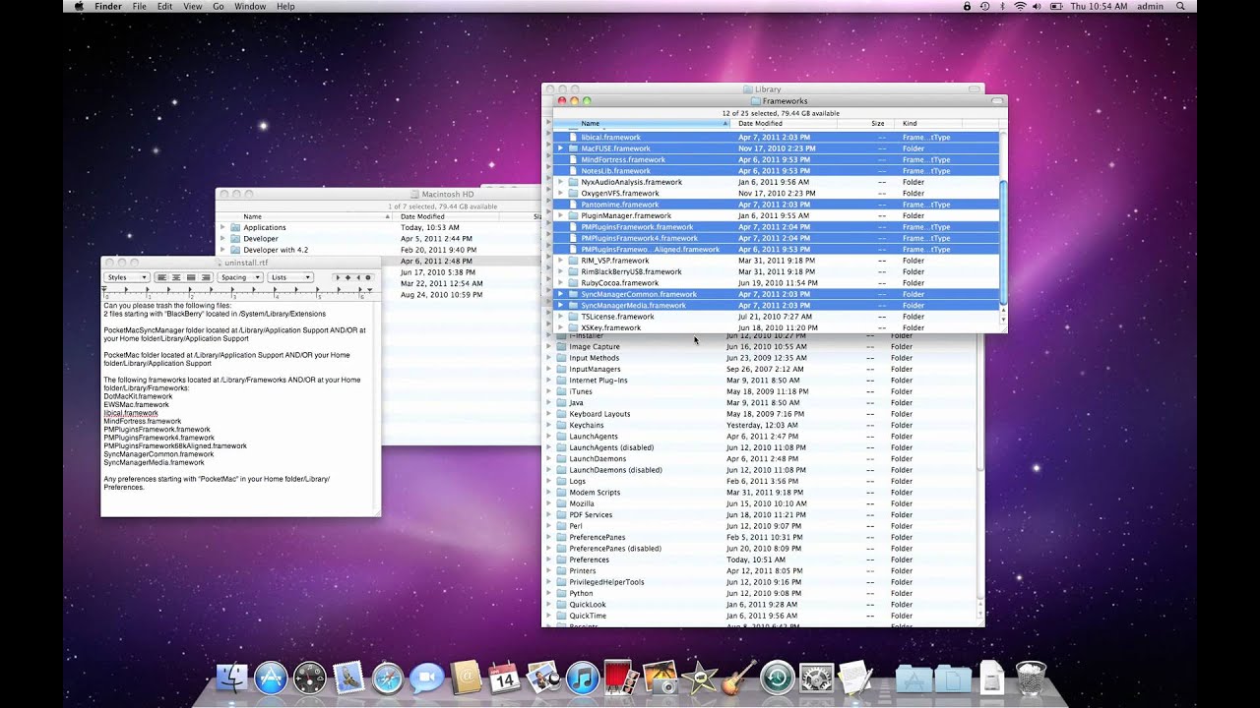Open the Lists dropdown in TextEdit
The image size is (1260, 708).
(290, 277)
